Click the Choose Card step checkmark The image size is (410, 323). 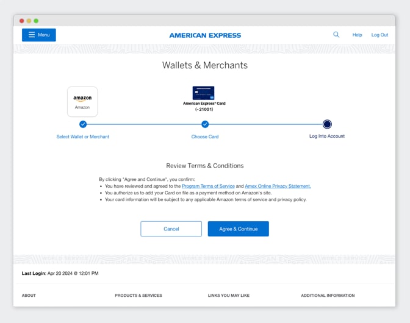pos(205,124)
